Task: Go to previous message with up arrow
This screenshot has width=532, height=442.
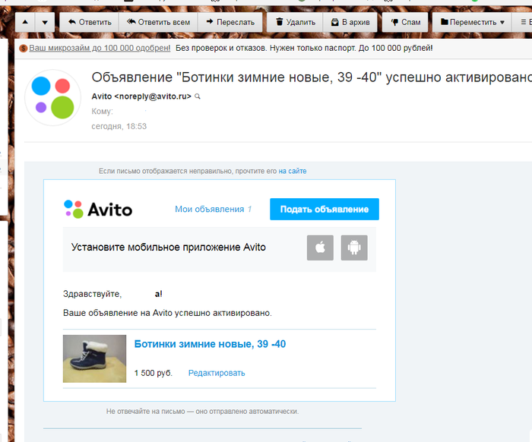Action: tap(25, 22)
